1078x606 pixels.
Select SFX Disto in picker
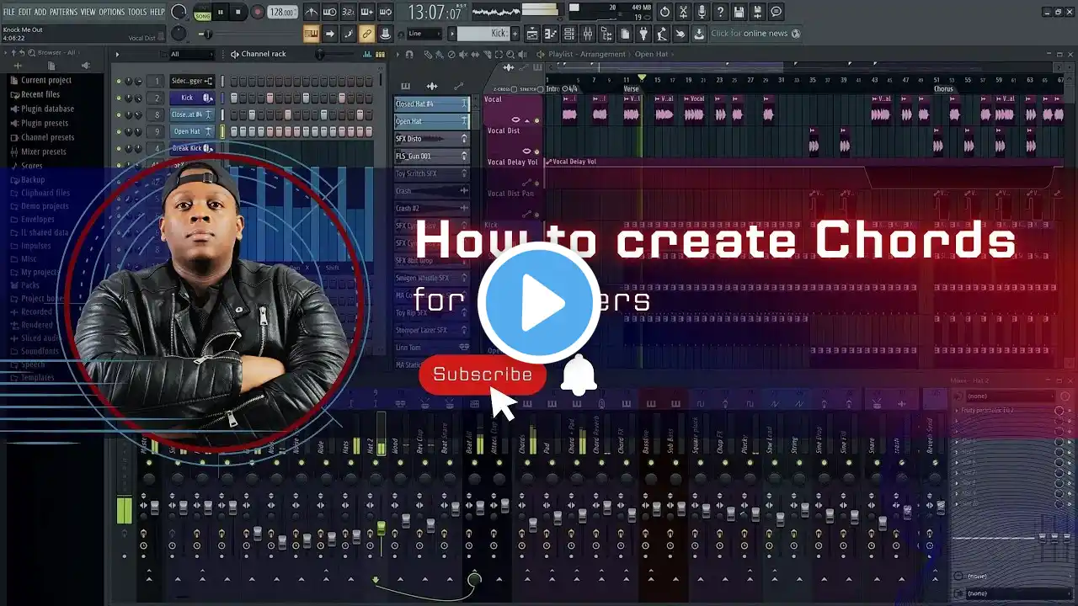[431, 139]
